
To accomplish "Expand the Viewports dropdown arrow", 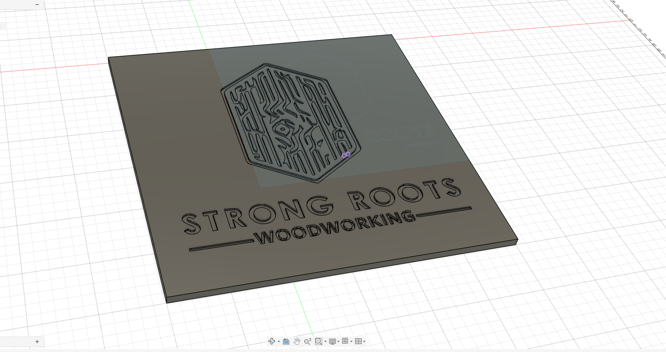I will tap(364, 342).
